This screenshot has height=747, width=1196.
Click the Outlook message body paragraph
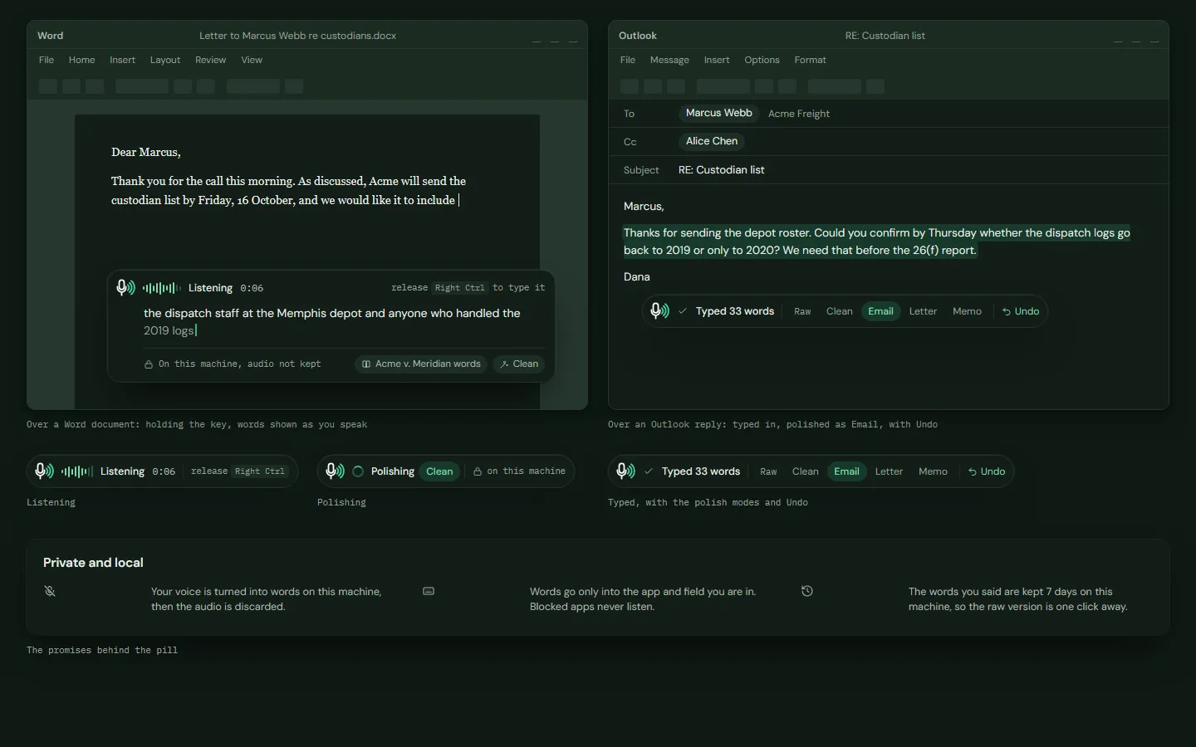coord(877,242)
